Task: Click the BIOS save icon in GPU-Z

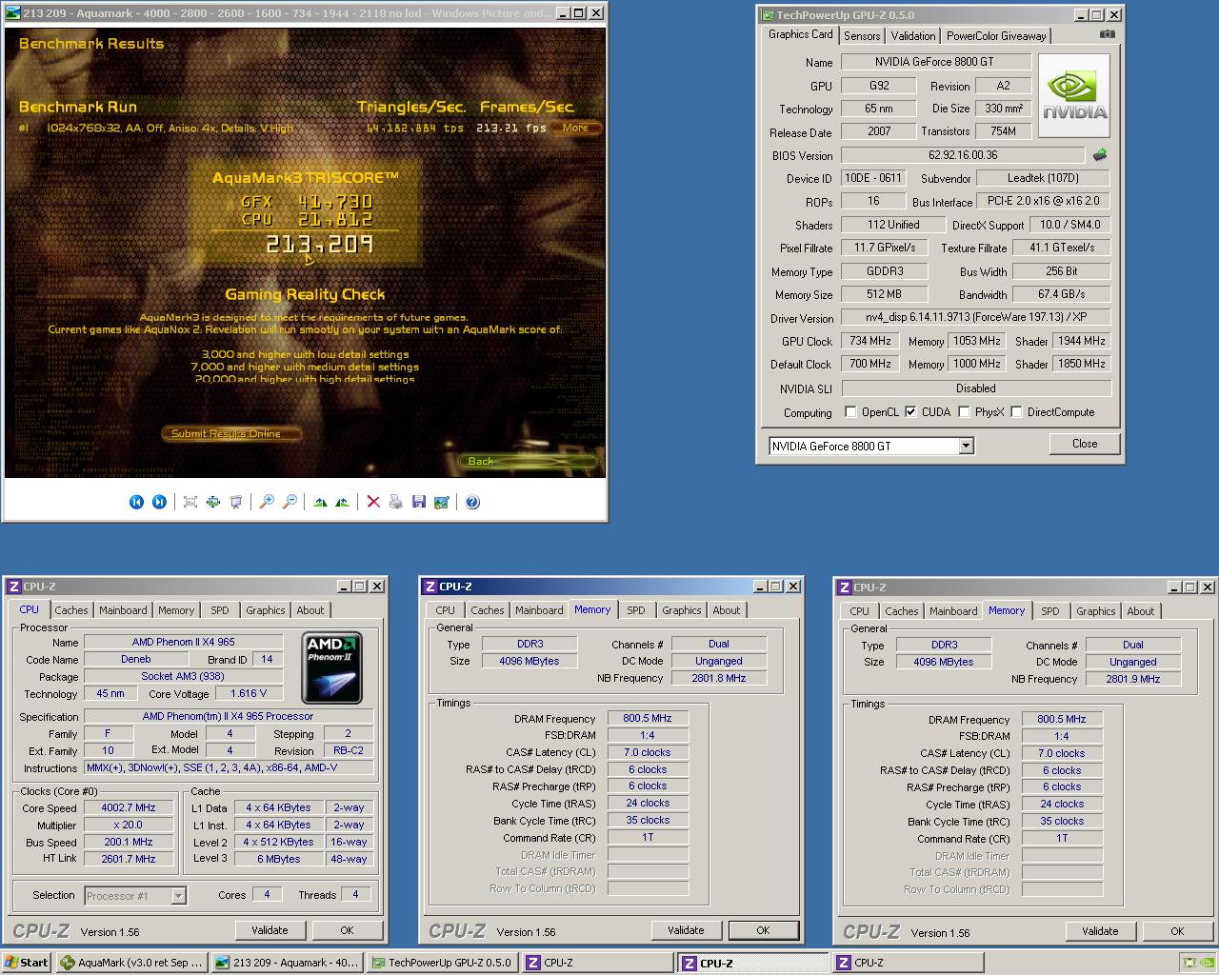Action: [1100, 154]
